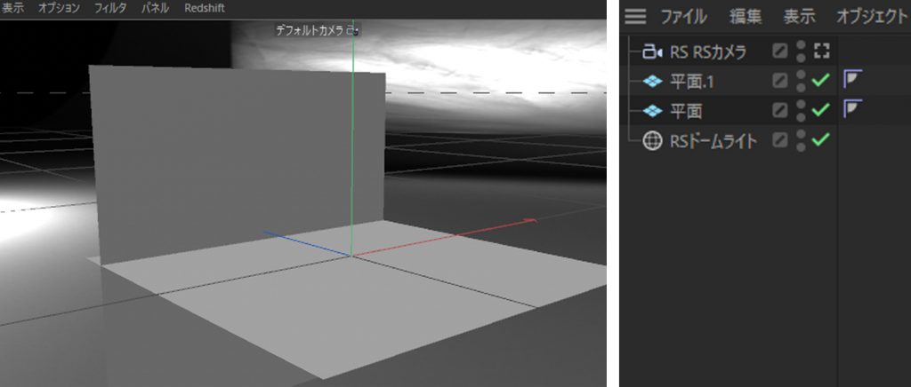Toggle layer icon of 平面

[x=780, y=109]
